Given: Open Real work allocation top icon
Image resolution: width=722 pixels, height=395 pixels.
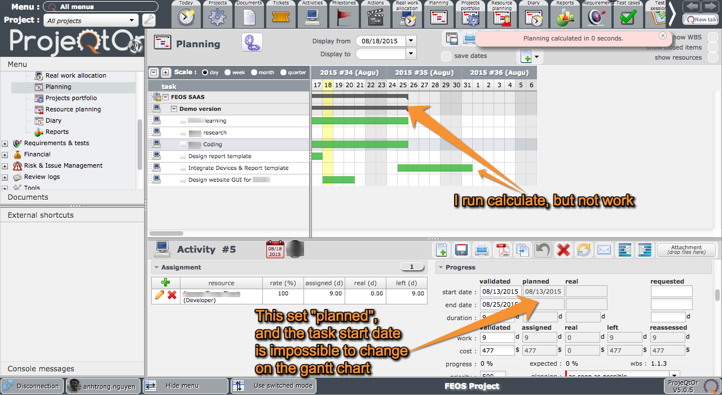Looking at the screenshot, I should (407, 19).
